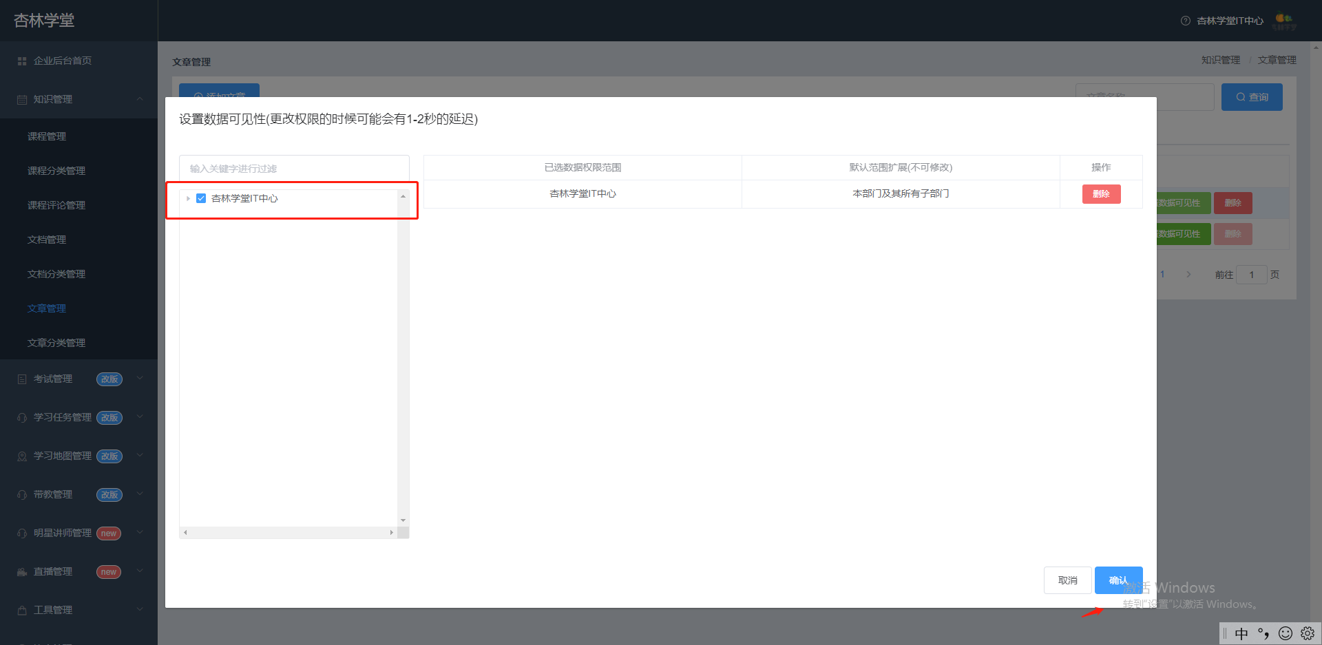Click the tree panel scroll-up arrow
This screenshot has width=1322, height=645.
403,196
